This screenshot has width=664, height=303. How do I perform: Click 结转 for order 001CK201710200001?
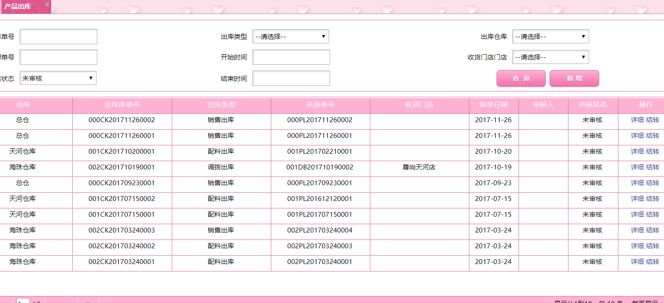click(652, 151)
